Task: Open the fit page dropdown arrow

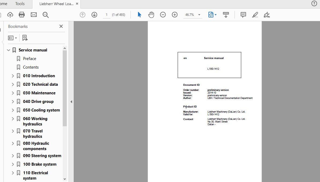Action: [216, 15]
